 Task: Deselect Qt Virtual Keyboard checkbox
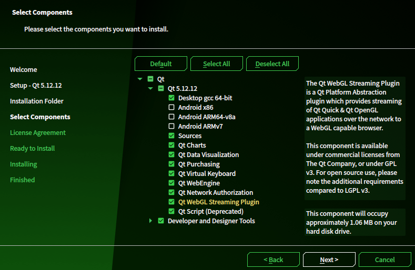pos(171,173)
